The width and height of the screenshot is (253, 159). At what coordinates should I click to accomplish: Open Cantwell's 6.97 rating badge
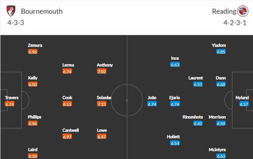[x=67, y=137]
